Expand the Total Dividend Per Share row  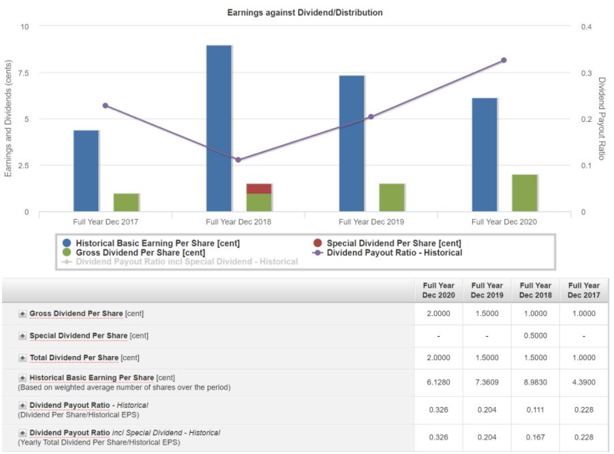click(22, 357)
